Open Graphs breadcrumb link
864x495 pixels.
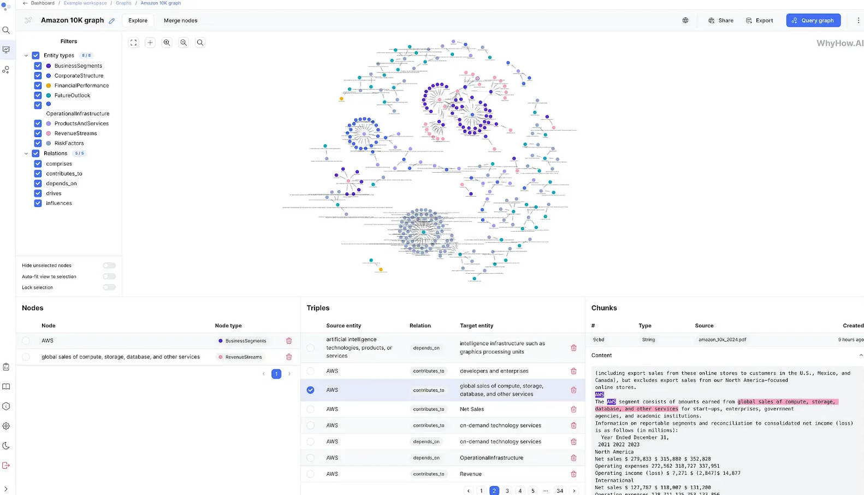(123, 3)
